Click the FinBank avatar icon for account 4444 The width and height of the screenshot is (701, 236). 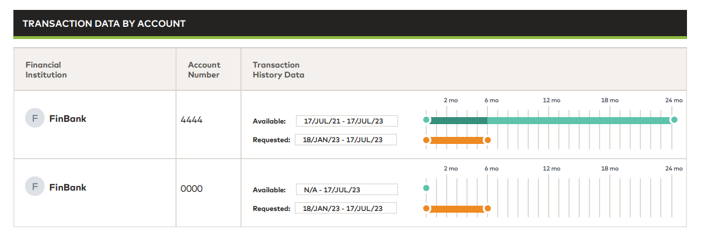tap(35, 119)
